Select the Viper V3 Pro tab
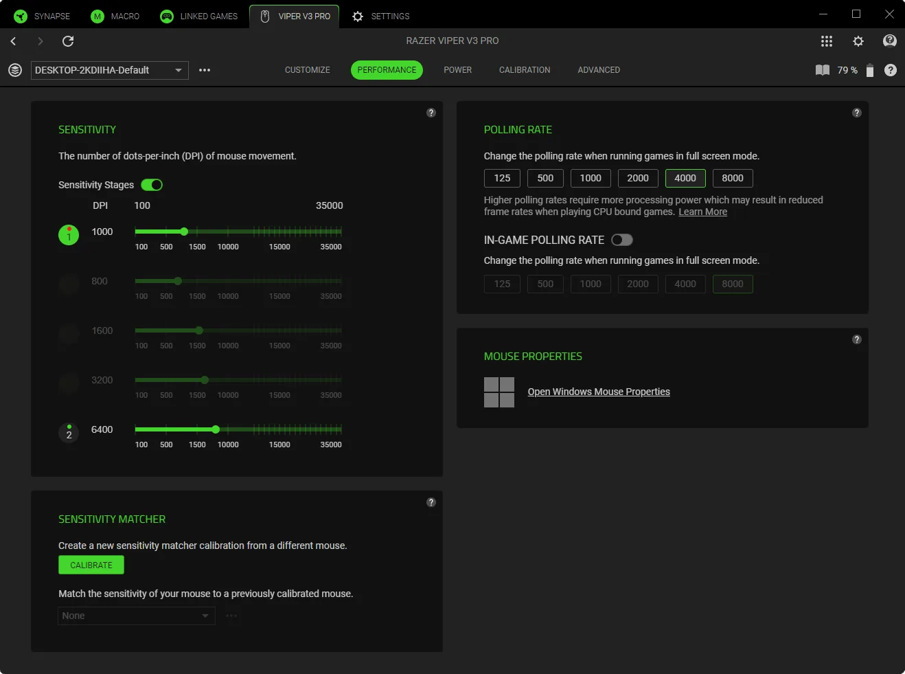Viewport: 905px width, 674px height. coord(295,16)
